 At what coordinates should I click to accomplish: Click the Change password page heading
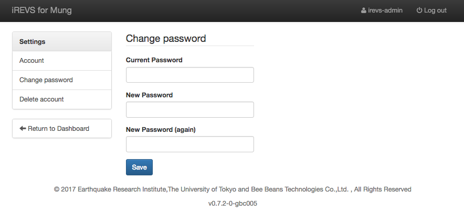[x=166, y=39]
